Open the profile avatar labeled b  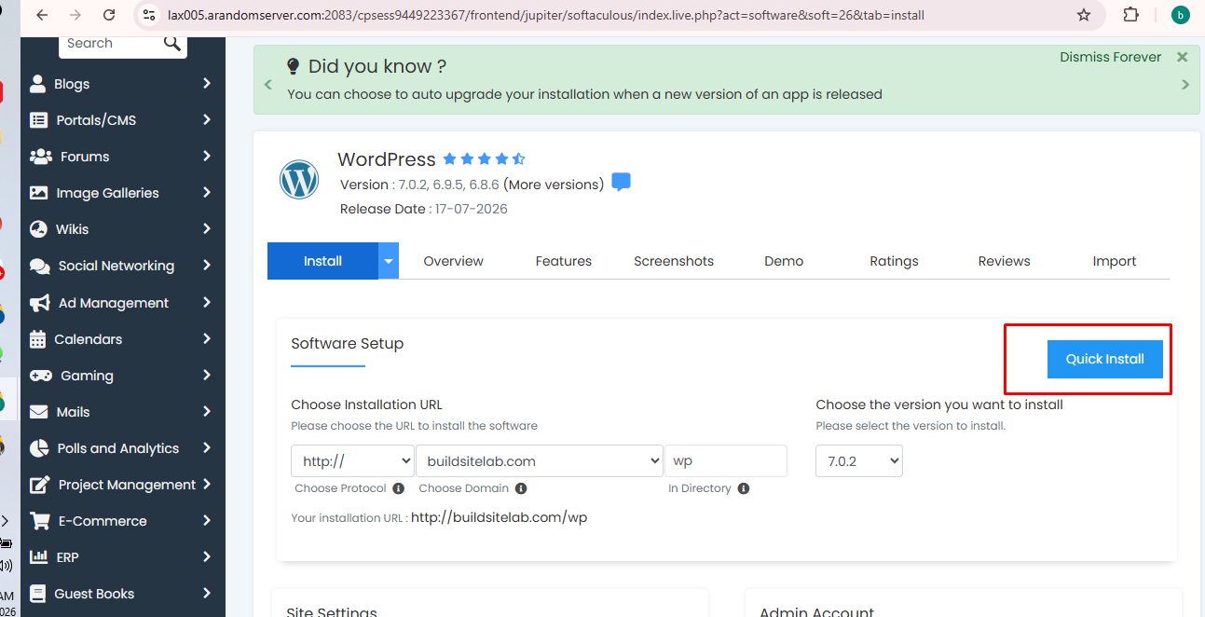[1180, 15]
